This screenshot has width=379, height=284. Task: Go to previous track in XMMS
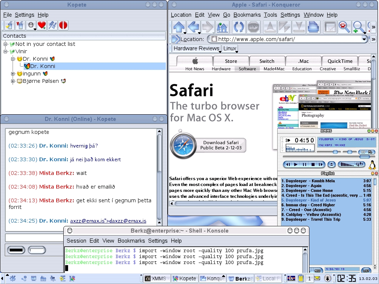point(288,165)
